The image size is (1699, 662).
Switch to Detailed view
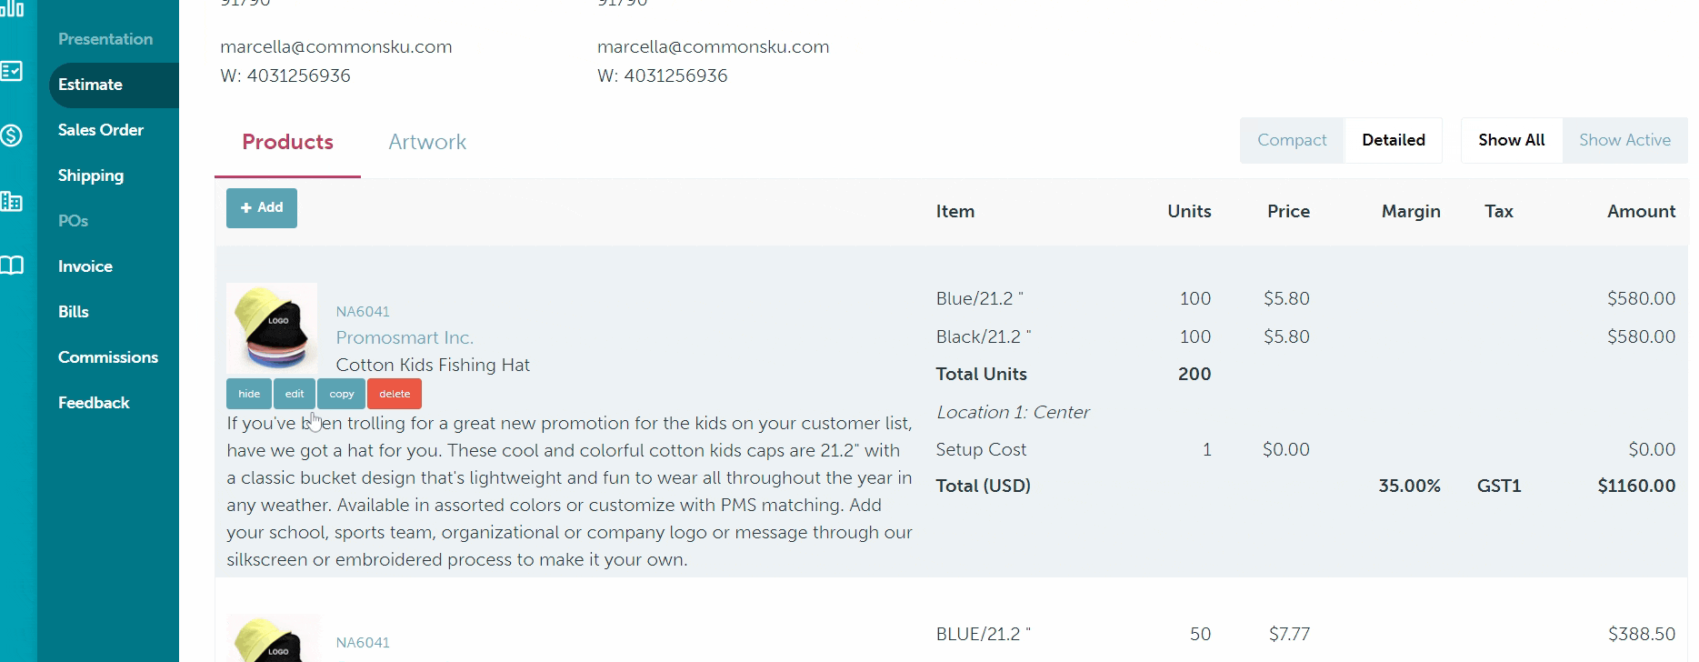click(1393, 140)
